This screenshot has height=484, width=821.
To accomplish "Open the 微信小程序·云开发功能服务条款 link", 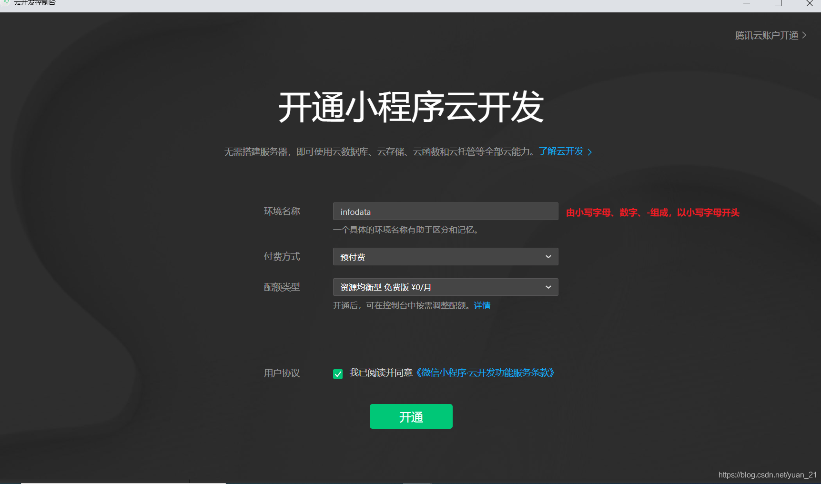I will (x=485, y=373).
